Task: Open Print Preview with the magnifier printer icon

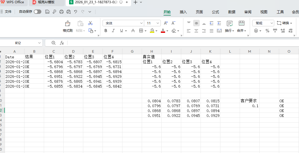Action: click(69, 12)
